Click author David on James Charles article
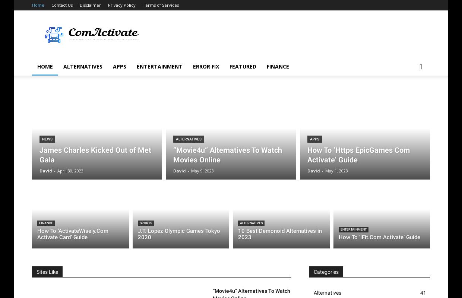The height and width of the screenshot is (298, 462). click(x=46, y=171)
